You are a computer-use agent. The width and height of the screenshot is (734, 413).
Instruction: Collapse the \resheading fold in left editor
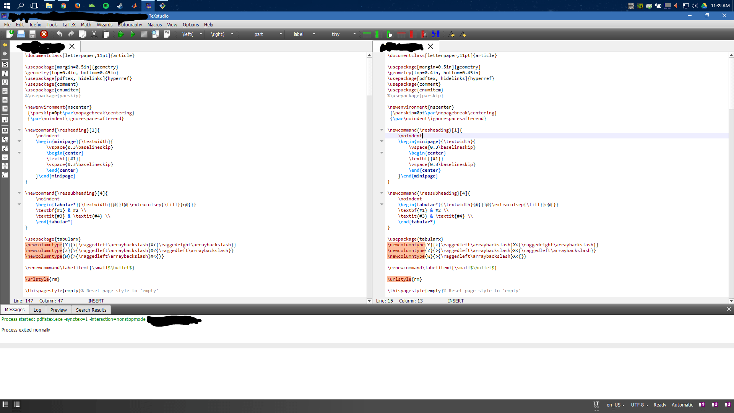(x=19, y=130)
